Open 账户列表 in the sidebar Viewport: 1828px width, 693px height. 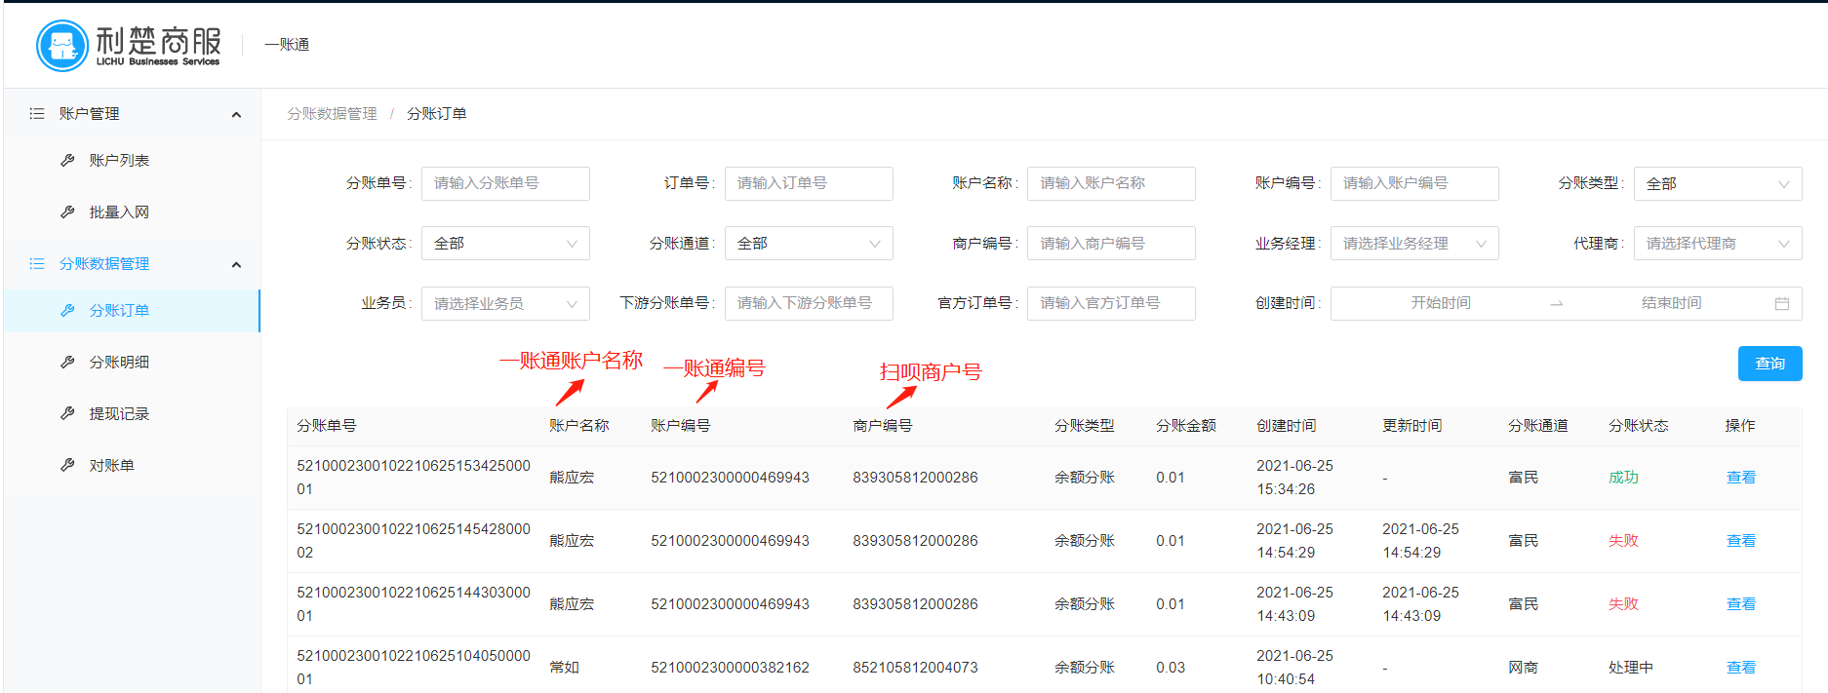point(119,161)
